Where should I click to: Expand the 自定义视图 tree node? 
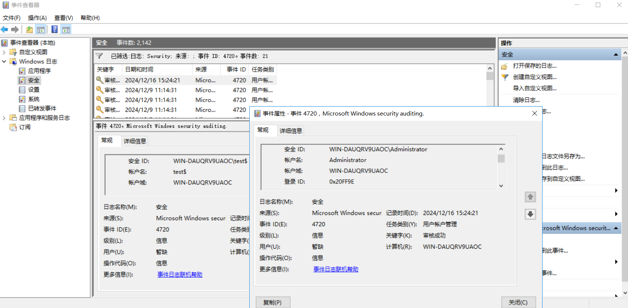[4, 52]
